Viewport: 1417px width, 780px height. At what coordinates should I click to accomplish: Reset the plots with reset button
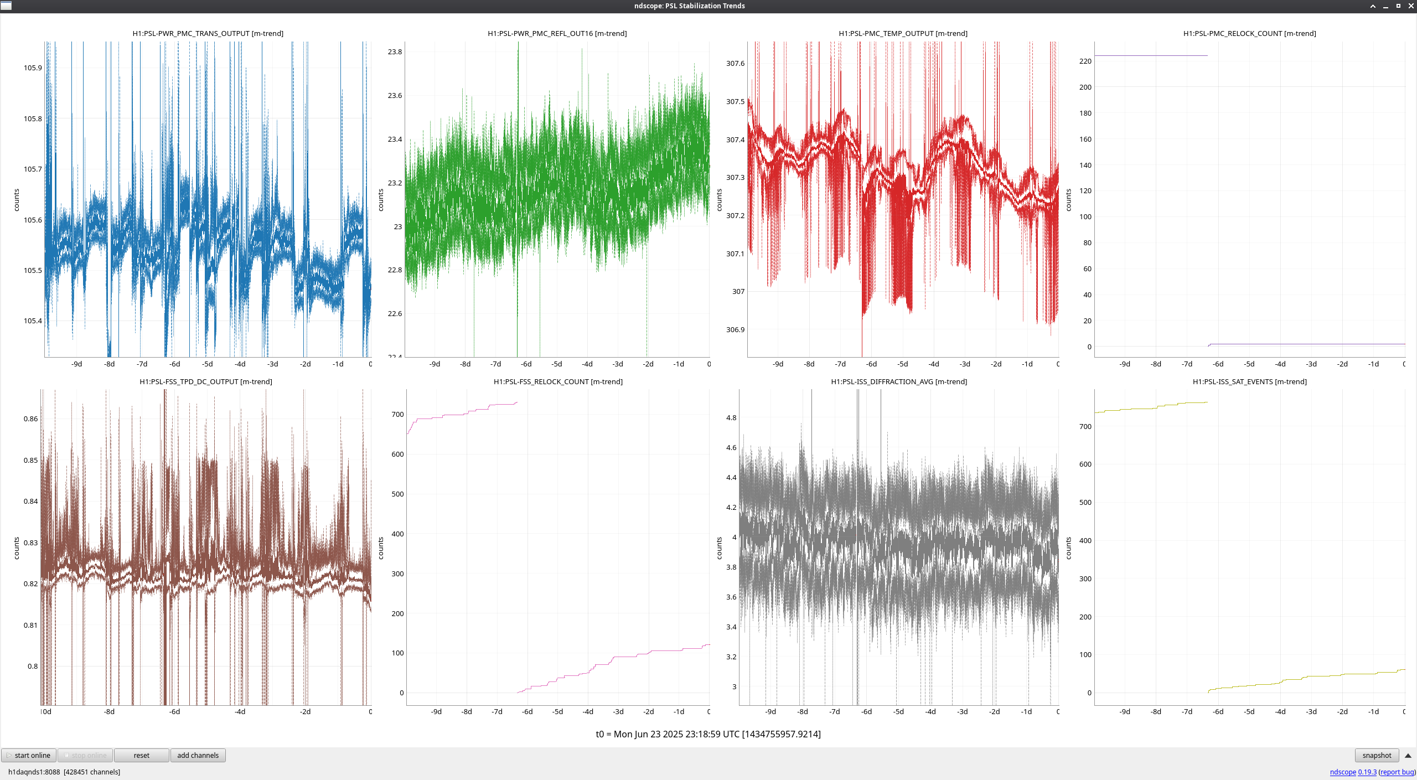[x=142, y=755]
